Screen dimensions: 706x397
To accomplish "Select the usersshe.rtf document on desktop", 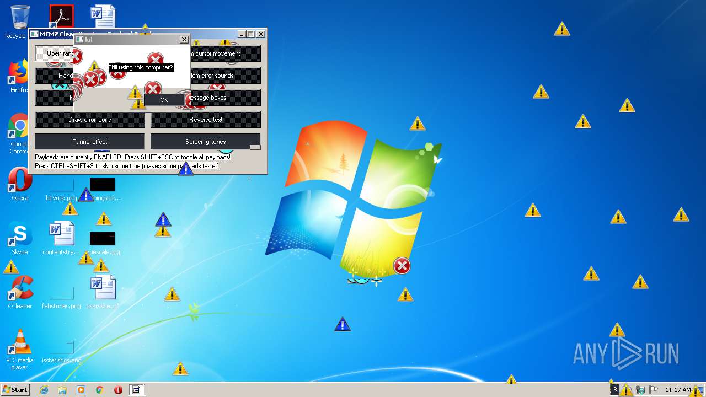I will 103,292.
